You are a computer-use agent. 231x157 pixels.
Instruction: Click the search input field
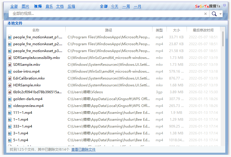pyautogui.click(x=106, y=14)
